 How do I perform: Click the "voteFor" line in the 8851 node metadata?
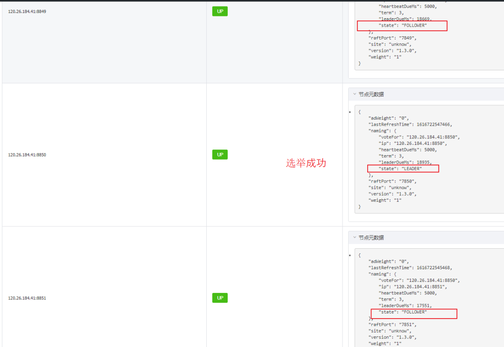click(x=420, y=280)
